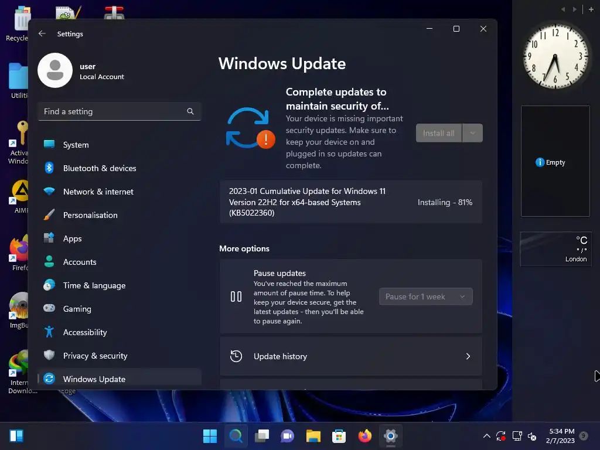Click the network tray icon
This screenshot has width=600, height=450.
click(x=517, y=436)
